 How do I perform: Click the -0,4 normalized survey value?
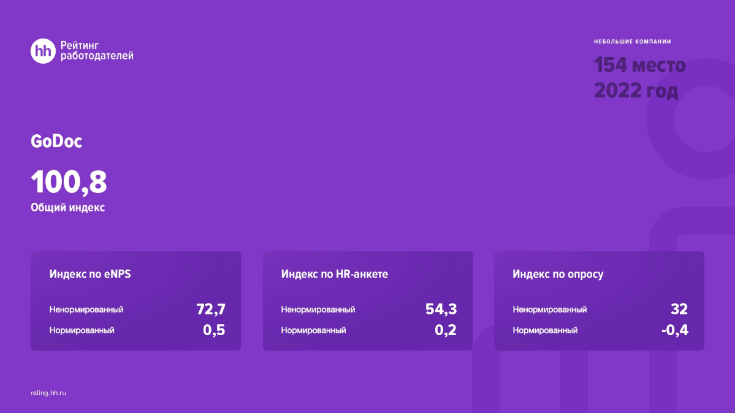[675, 330]
